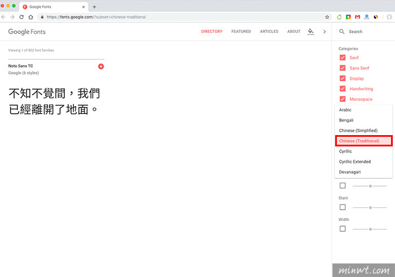Click the Slant slider
This screenshot has width=395, height=277.
click(370, 207)
